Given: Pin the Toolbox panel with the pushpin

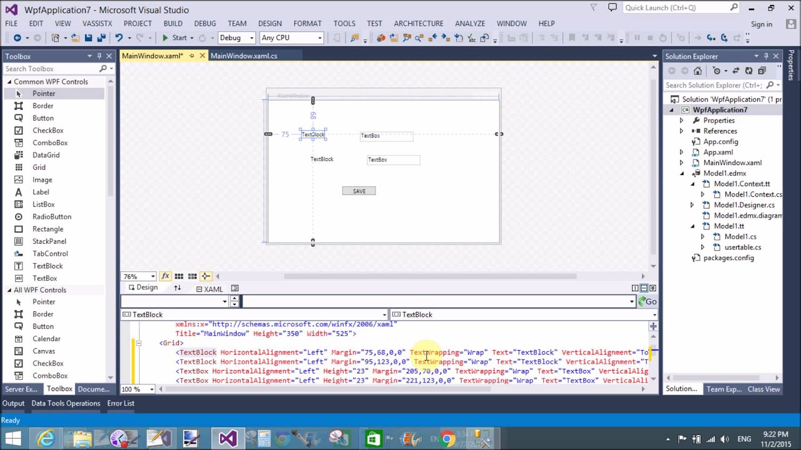Looking at the screenshot, I should click(99, 56).
